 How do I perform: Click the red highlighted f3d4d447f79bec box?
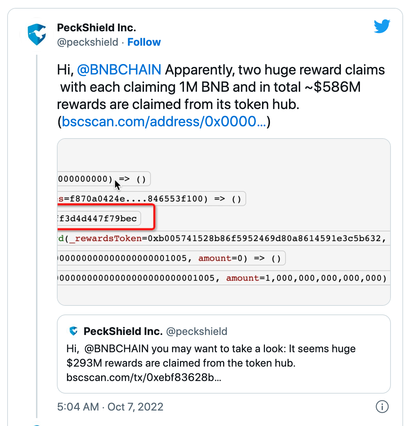pos(106,217)
